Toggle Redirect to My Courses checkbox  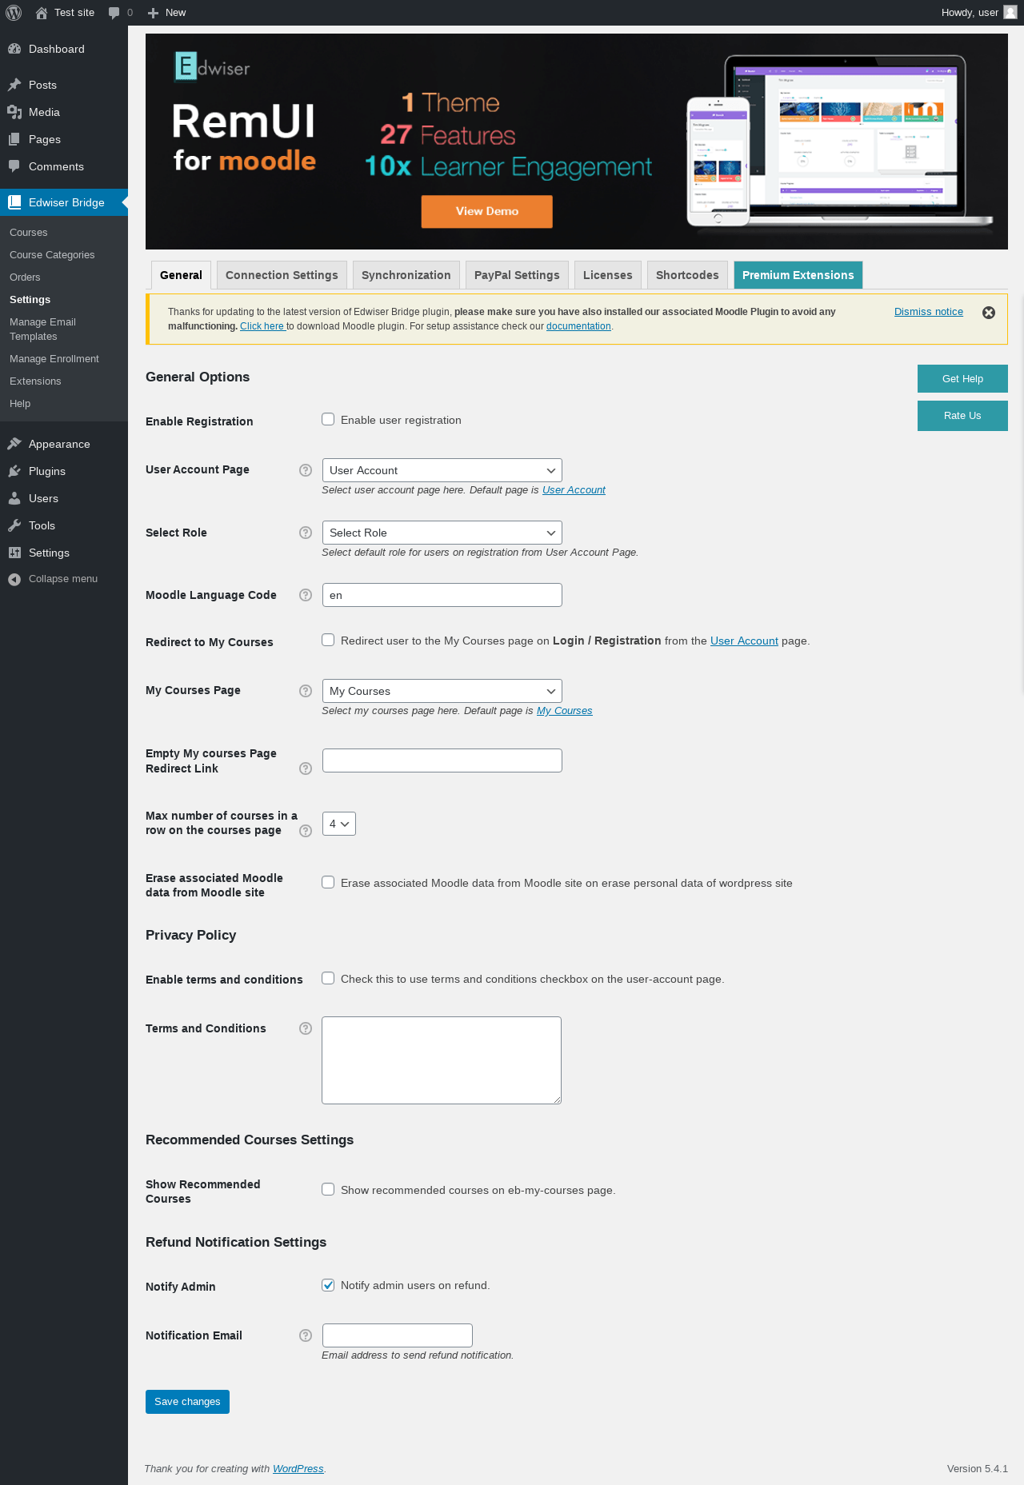[x=328, y=640]
